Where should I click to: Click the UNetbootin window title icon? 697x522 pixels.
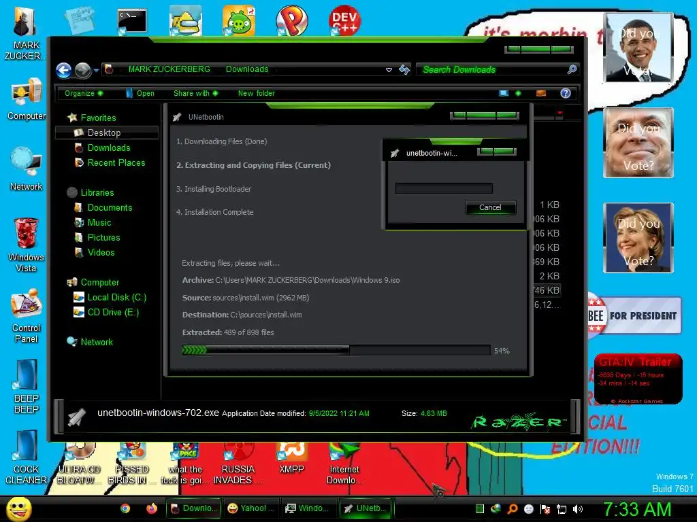(x=177, y=117)
